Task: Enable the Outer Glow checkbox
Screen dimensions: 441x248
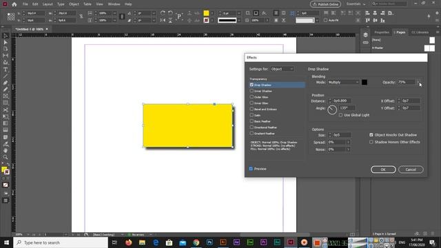Action: (x=252, y=97)
